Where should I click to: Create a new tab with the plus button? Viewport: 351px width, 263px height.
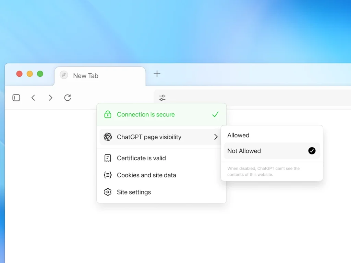tap(157, 74)
